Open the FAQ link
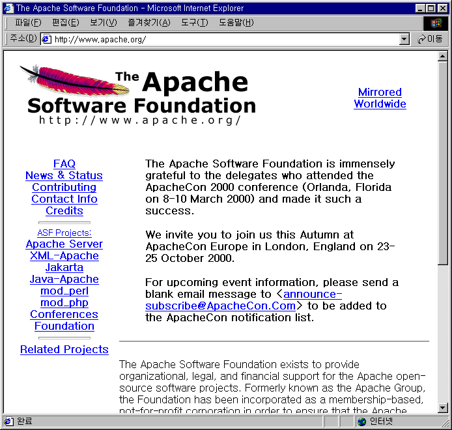The image size is (452, 430). point(64,164)
